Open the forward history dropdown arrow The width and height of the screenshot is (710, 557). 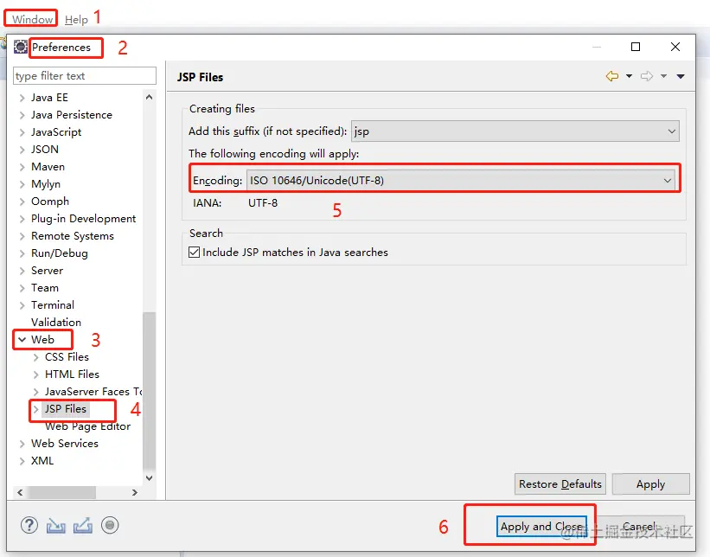pyautogui.click(x=663, y=76)
